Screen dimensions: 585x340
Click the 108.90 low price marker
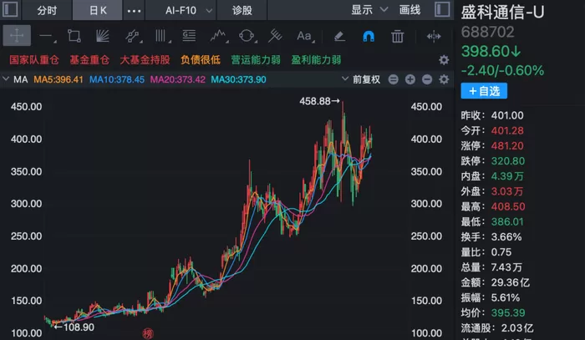tap(74, 327)
